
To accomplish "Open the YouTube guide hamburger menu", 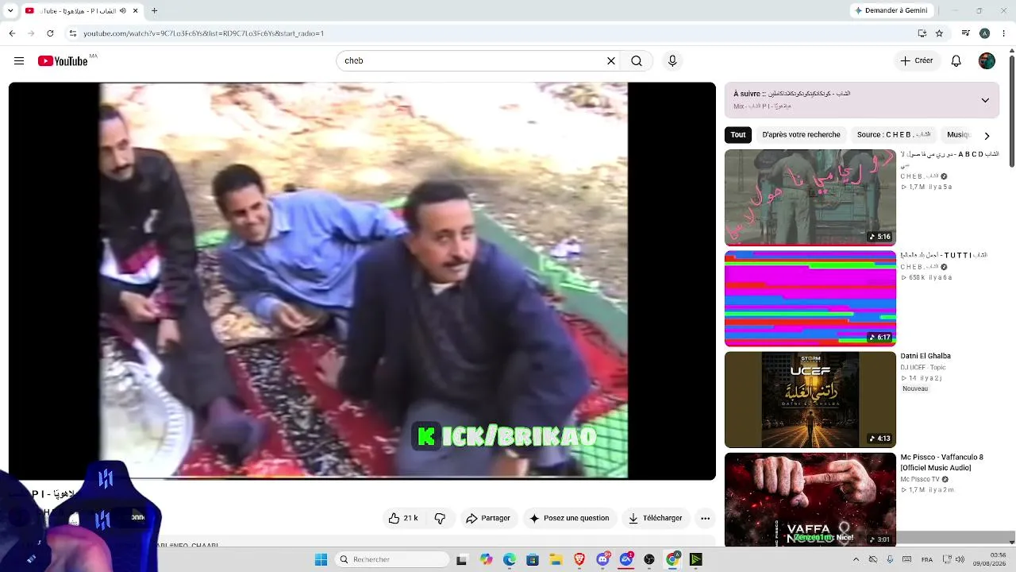I will [x=19, y=61].
